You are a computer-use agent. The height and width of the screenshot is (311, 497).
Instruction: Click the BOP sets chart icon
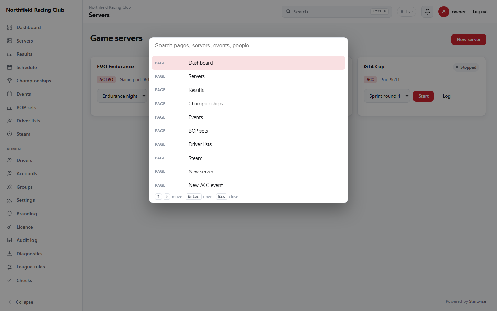pos(10,107)
